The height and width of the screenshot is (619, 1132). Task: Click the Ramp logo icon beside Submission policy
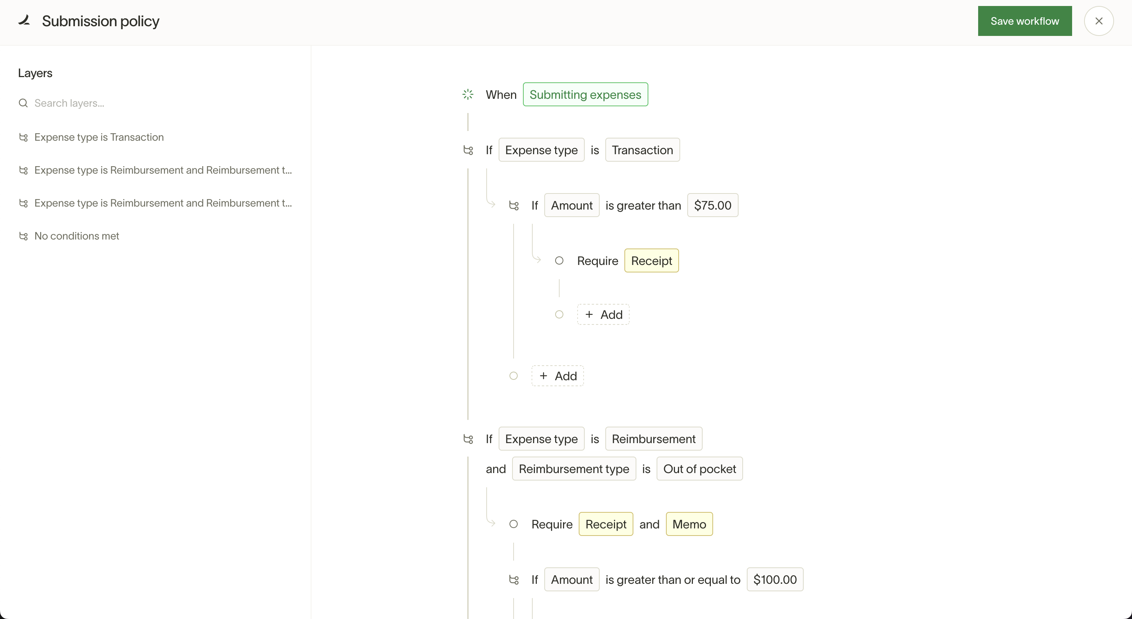pos(24,20)
